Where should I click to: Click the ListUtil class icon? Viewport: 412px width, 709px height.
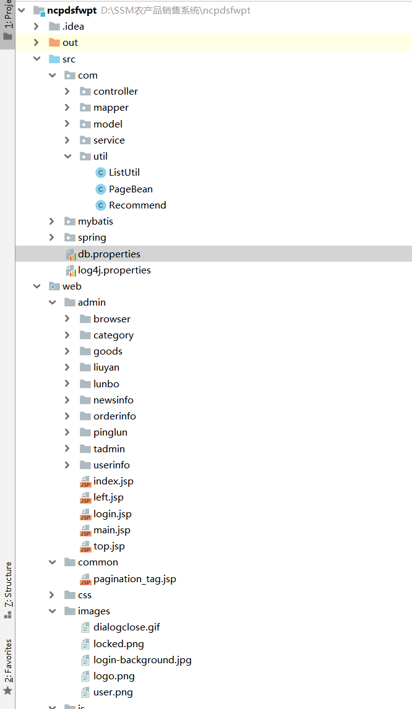pos(100,173)
